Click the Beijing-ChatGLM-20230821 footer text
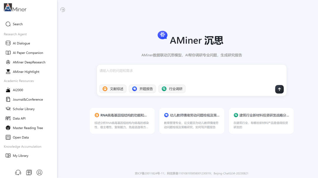Screen dimensions: 318x178 click(231, 173)
